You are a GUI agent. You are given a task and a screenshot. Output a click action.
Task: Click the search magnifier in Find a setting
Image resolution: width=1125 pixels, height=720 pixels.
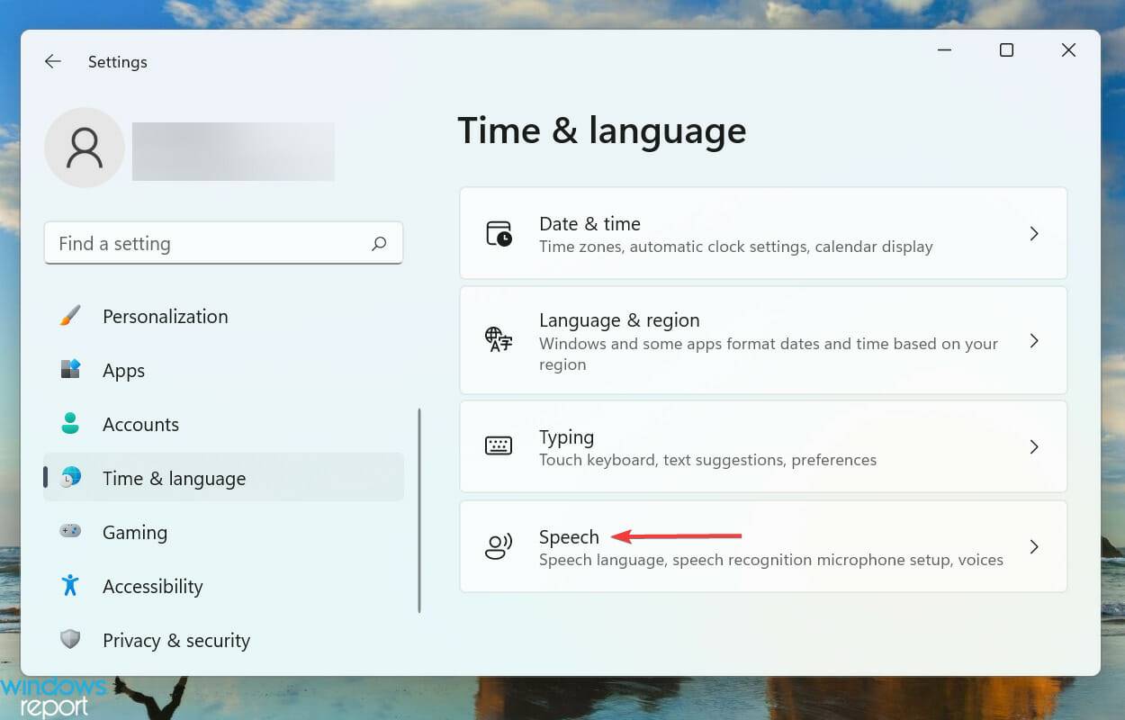[379, 243]
